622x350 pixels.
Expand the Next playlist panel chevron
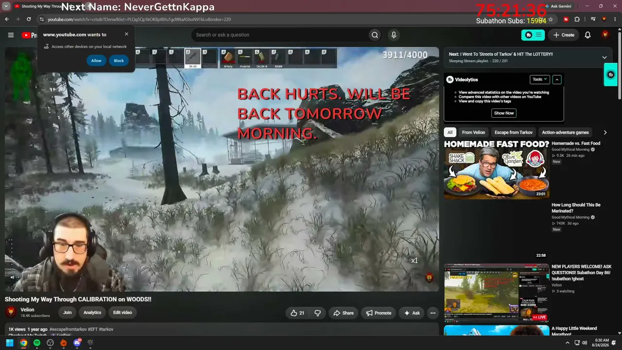coord(605,57)
